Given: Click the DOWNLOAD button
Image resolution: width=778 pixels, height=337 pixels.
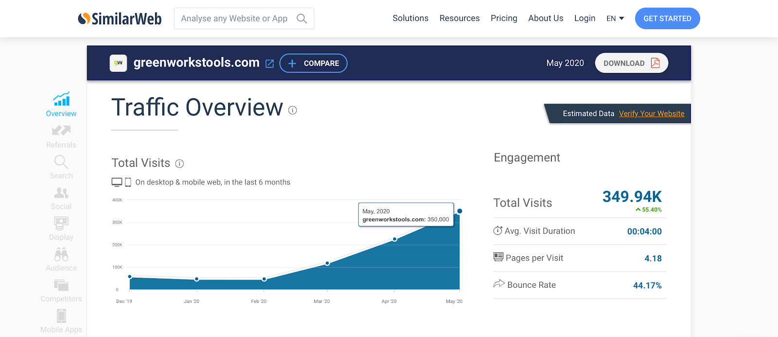Looking at the screenshot, I should (632, 63).
